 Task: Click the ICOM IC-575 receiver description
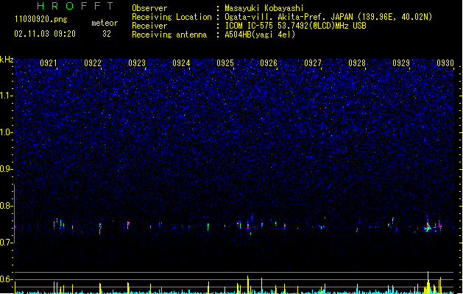click(296, 26)
